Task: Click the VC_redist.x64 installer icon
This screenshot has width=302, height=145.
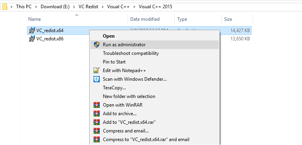Action: click(32, 30)
